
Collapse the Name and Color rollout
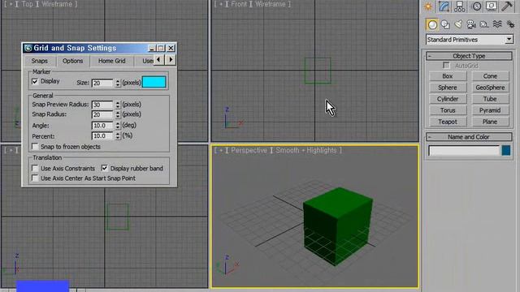tap(469, 137)
